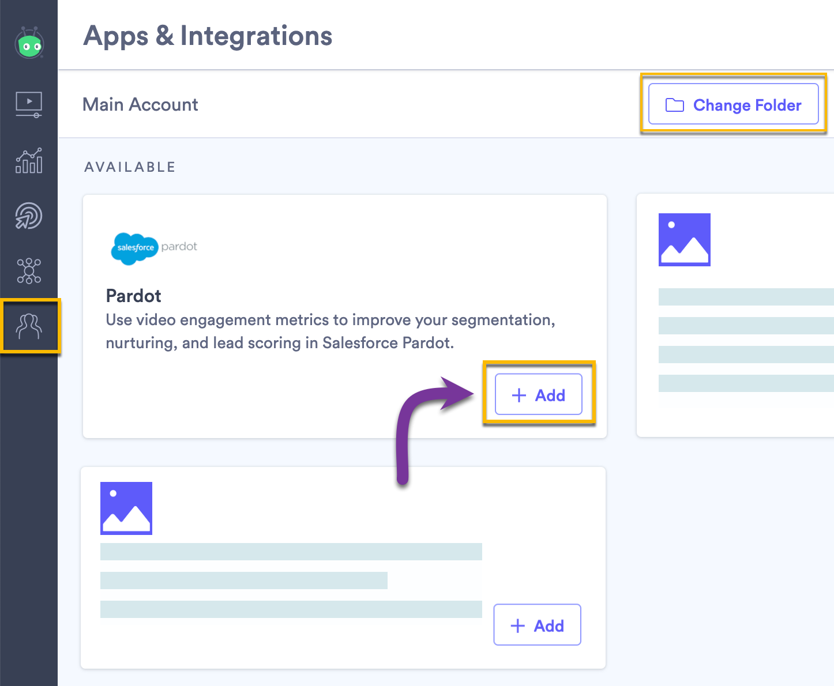Click the AVAILABLE section heading
This screenshot has width=834, height=686.
click(x=130, y=167)
